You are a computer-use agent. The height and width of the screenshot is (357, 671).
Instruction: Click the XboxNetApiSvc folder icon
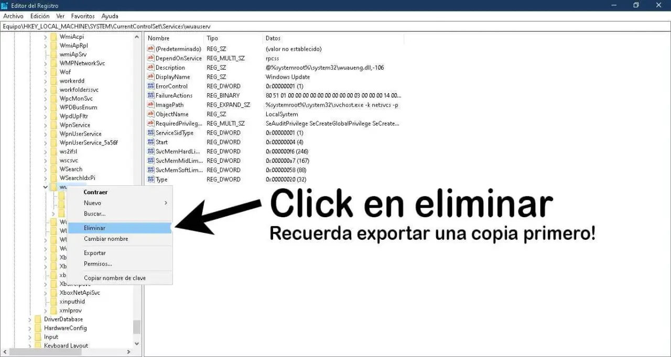click(x=53, y=293)
